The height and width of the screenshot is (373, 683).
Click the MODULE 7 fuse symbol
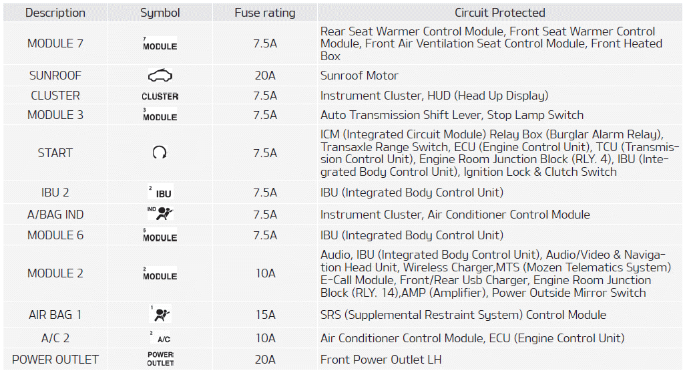tap(160, 44)
